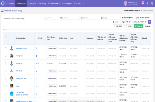155x102 pixels.
Task: Click avatar thumbnail of Hoàng Hợp
Action: (11, 56)
